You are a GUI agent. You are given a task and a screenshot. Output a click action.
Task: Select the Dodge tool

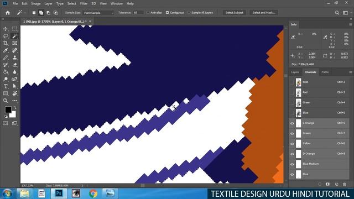[x=6, y=79]
